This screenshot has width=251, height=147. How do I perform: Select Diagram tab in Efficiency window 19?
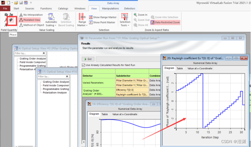coord(94,114)
